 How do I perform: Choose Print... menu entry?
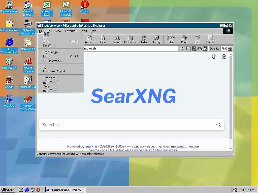click(61, 56)
